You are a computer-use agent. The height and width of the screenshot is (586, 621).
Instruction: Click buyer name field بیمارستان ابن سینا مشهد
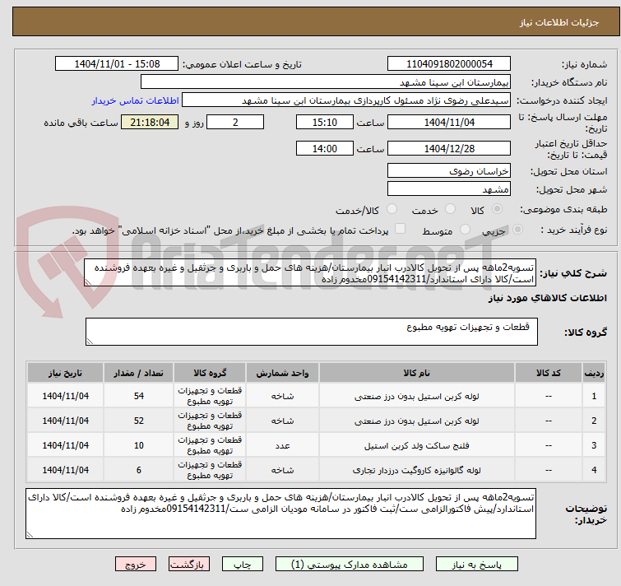[x=326, y=82]
